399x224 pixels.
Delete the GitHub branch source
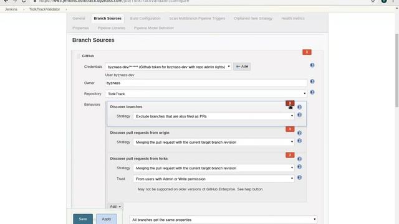point(307,52)
